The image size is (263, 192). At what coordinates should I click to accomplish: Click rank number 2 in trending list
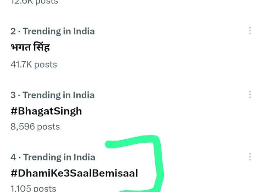(x=13, y=31)
